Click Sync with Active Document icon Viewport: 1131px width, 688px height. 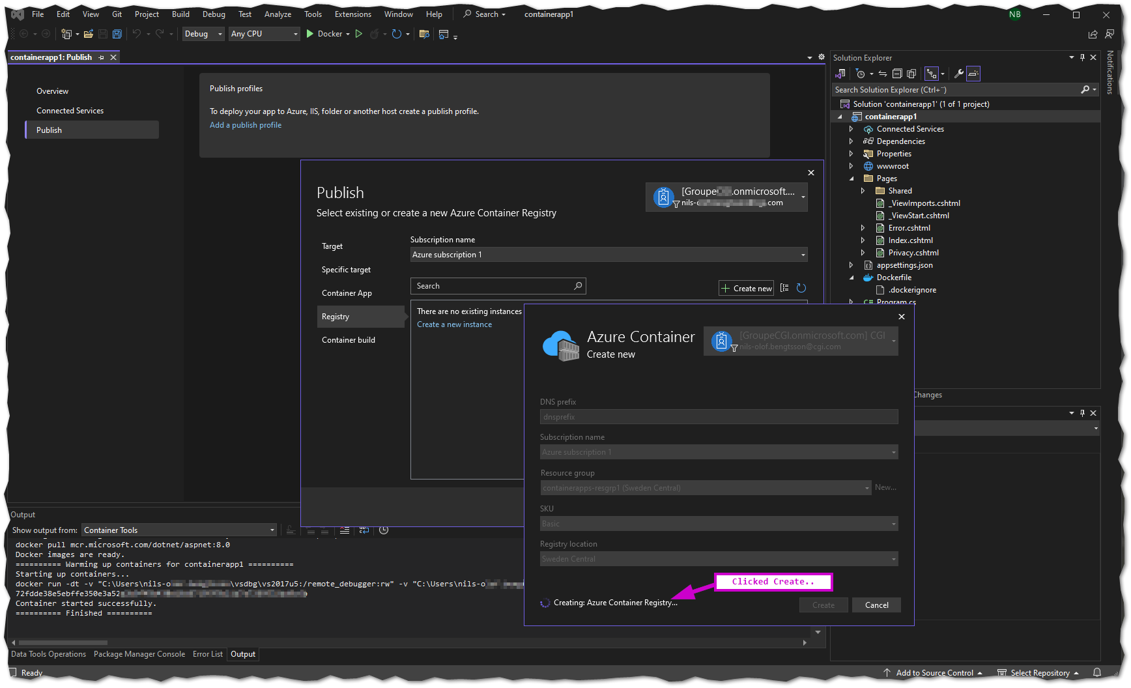(x=883, y=74)
